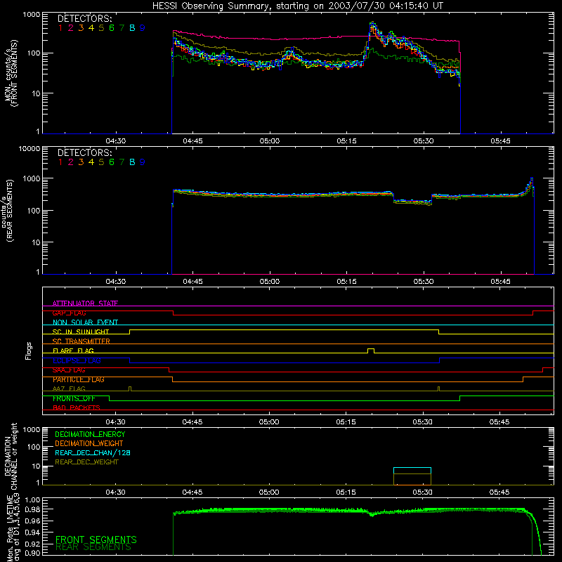Click the "(FRONT SEGMENTS)" y-axis title

(14, 73)
